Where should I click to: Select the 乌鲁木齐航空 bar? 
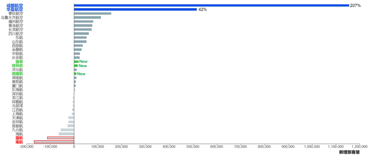[x=87, y=18]
